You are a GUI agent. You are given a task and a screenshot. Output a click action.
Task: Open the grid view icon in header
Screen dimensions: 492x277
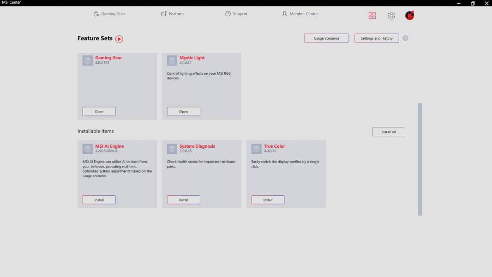coord(372,16)
